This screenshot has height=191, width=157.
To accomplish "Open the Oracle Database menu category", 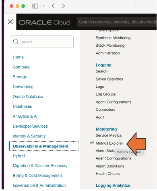I will click(28, 97).
